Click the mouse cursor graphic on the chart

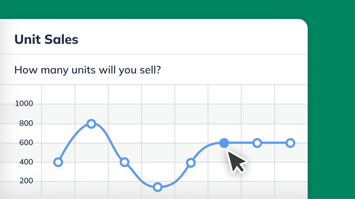(235, 161)
